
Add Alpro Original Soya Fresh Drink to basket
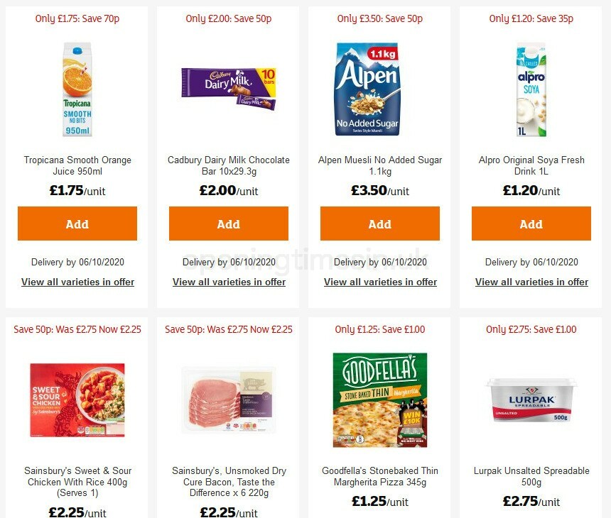(x=531, y=224)
